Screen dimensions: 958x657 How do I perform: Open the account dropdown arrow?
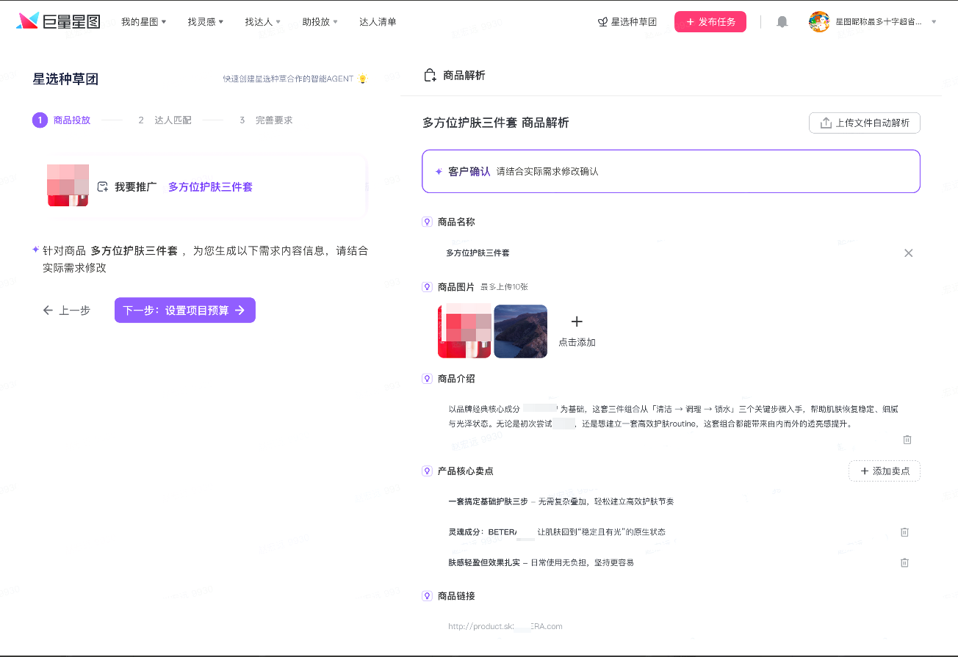934,22
